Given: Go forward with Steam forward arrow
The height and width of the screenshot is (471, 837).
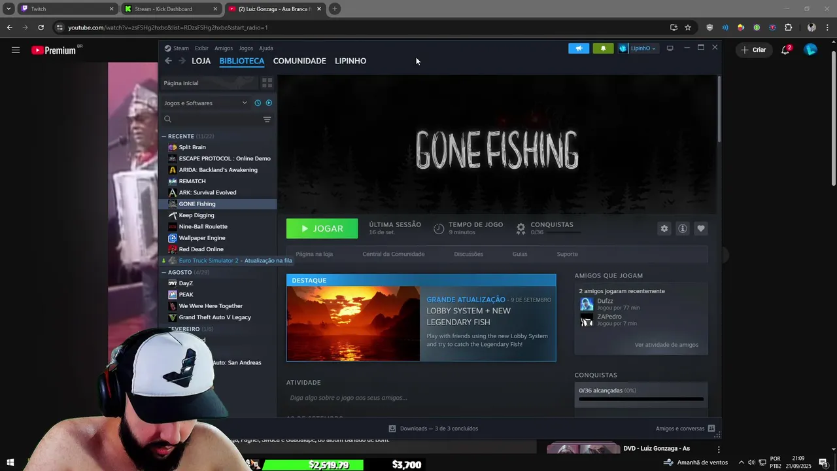Looking at the screenshot, I should (182, 61).
